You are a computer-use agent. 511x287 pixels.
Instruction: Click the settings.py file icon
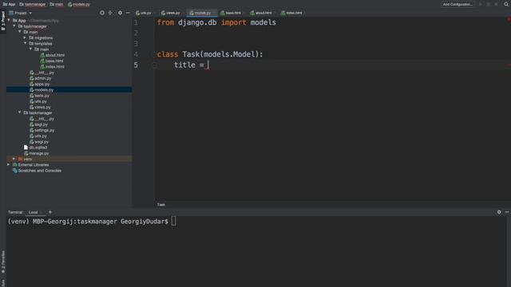(x=31, y=130)
